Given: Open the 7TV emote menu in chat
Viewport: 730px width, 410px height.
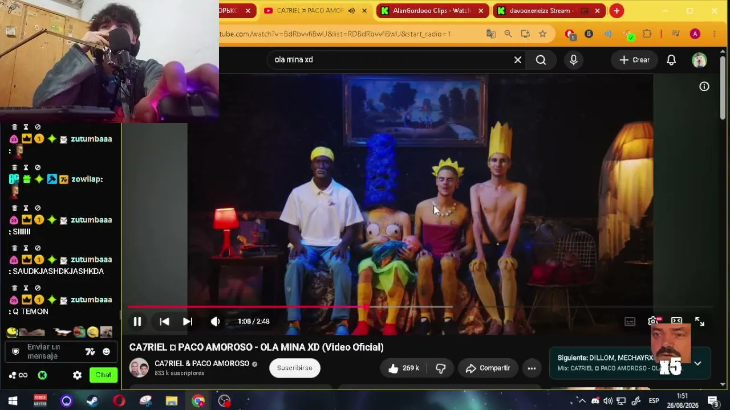Looking at the screenshot, I should pos(90,352).
